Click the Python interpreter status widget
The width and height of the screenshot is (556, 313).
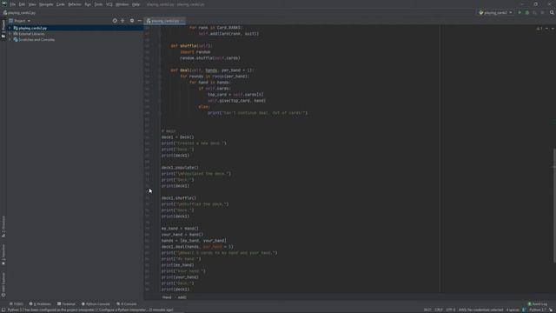coord(538,310)
